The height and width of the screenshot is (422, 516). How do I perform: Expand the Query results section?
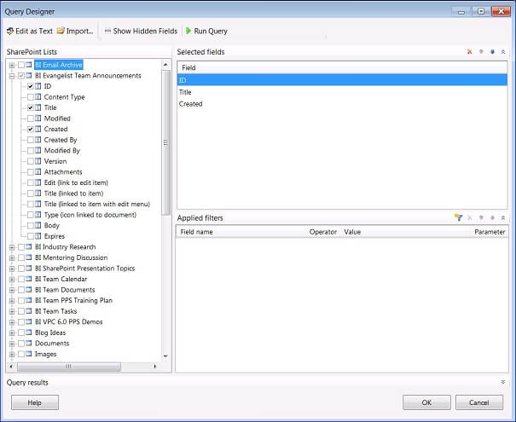pos(503,383)
